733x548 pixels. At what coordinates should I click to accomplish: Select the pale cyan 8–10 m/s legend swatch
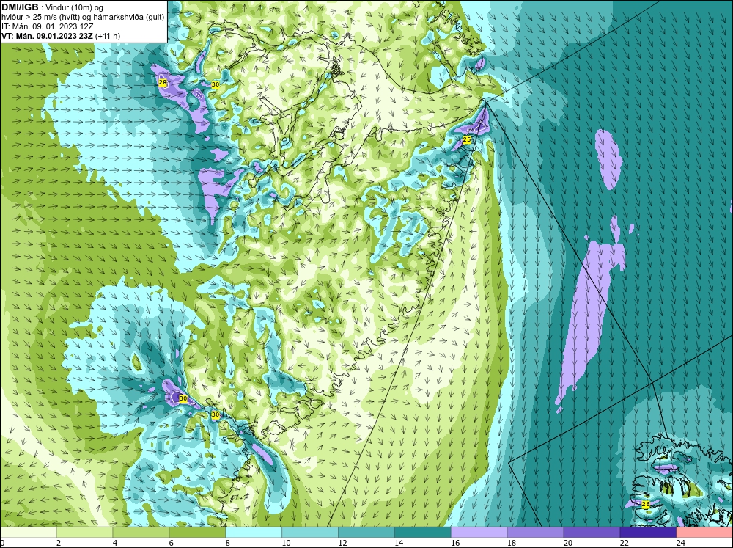(x=254, y=533)
